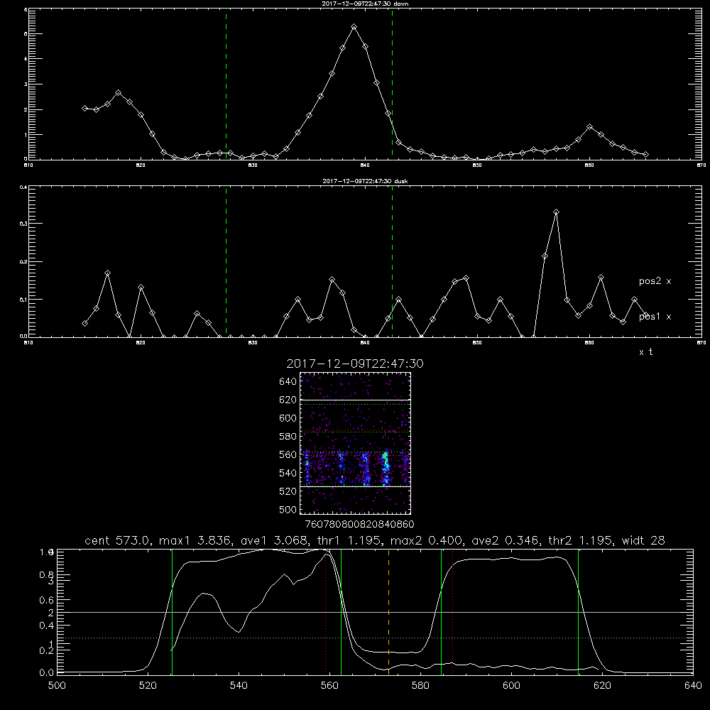The image size is (710, 710).
Task: Select the 'ave1 3.068' value
Action: pyautogui.click(x=277, y=540)
